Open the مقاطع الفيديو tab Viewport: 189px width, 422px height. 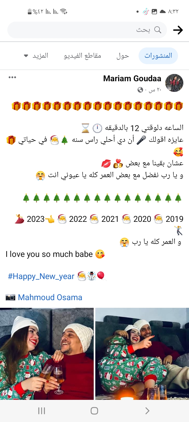click(83, 56)
